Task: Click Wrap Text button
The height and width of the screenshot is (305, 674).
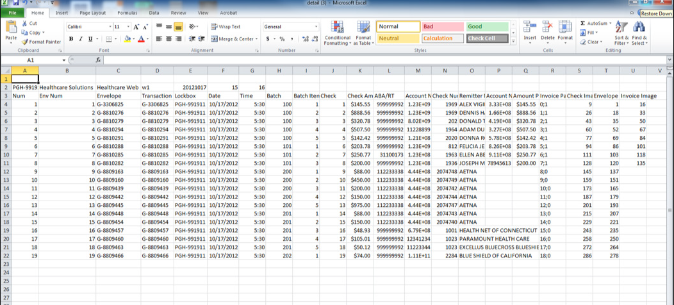Action: point(226,27)
